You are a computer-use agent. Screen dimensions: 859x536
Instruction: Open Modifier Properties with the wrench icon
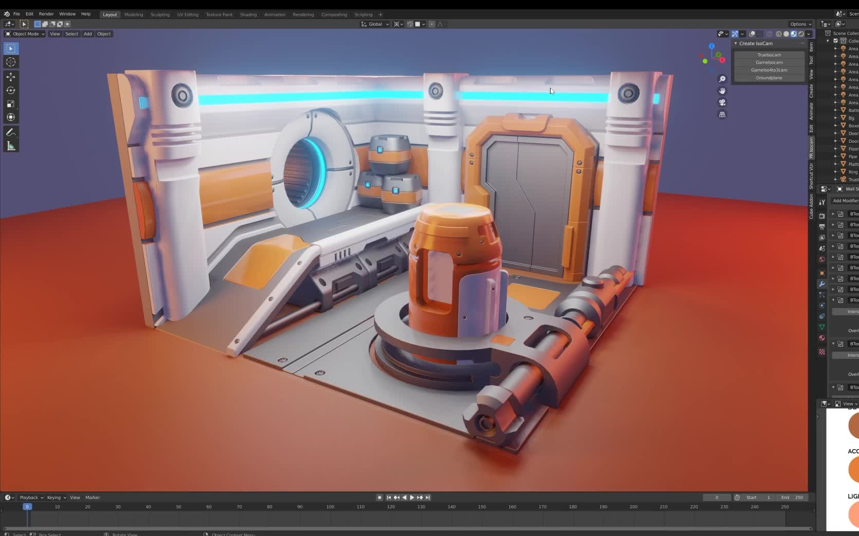tap(821, 284)
